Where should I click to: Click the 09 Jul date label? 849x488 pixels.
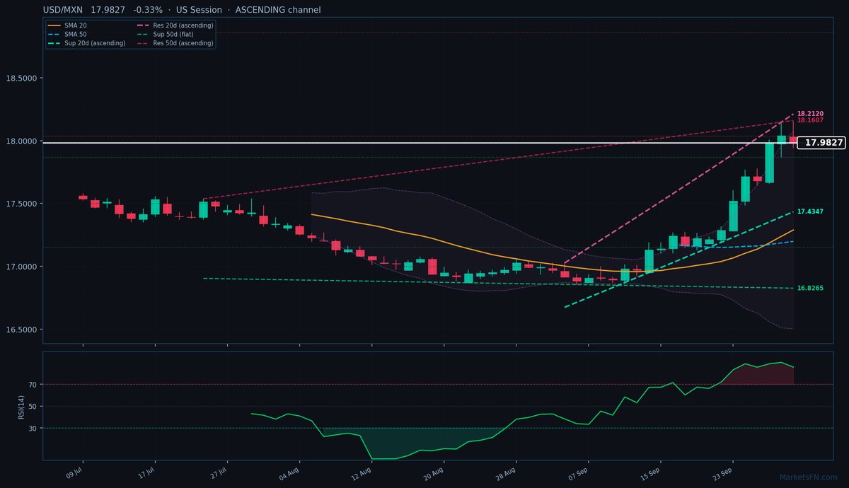(x=75, y=472)
